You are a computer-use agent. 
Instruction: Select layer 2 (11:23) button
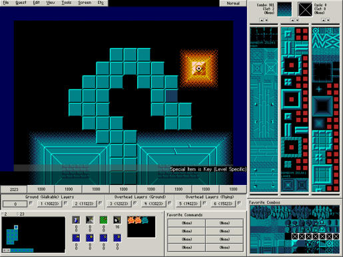tap(85, 204)
